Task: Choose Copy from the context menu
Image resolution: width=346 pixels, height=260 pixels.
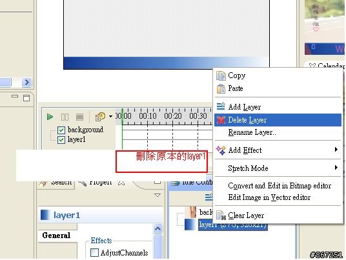Action: (x=278, y=75)
